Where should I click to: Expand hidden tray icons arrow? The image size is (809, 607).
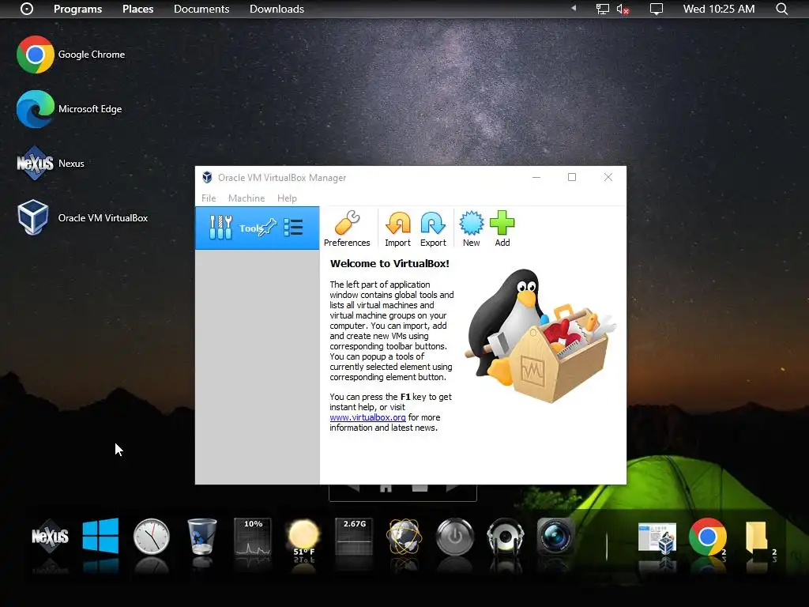(574, 8)
